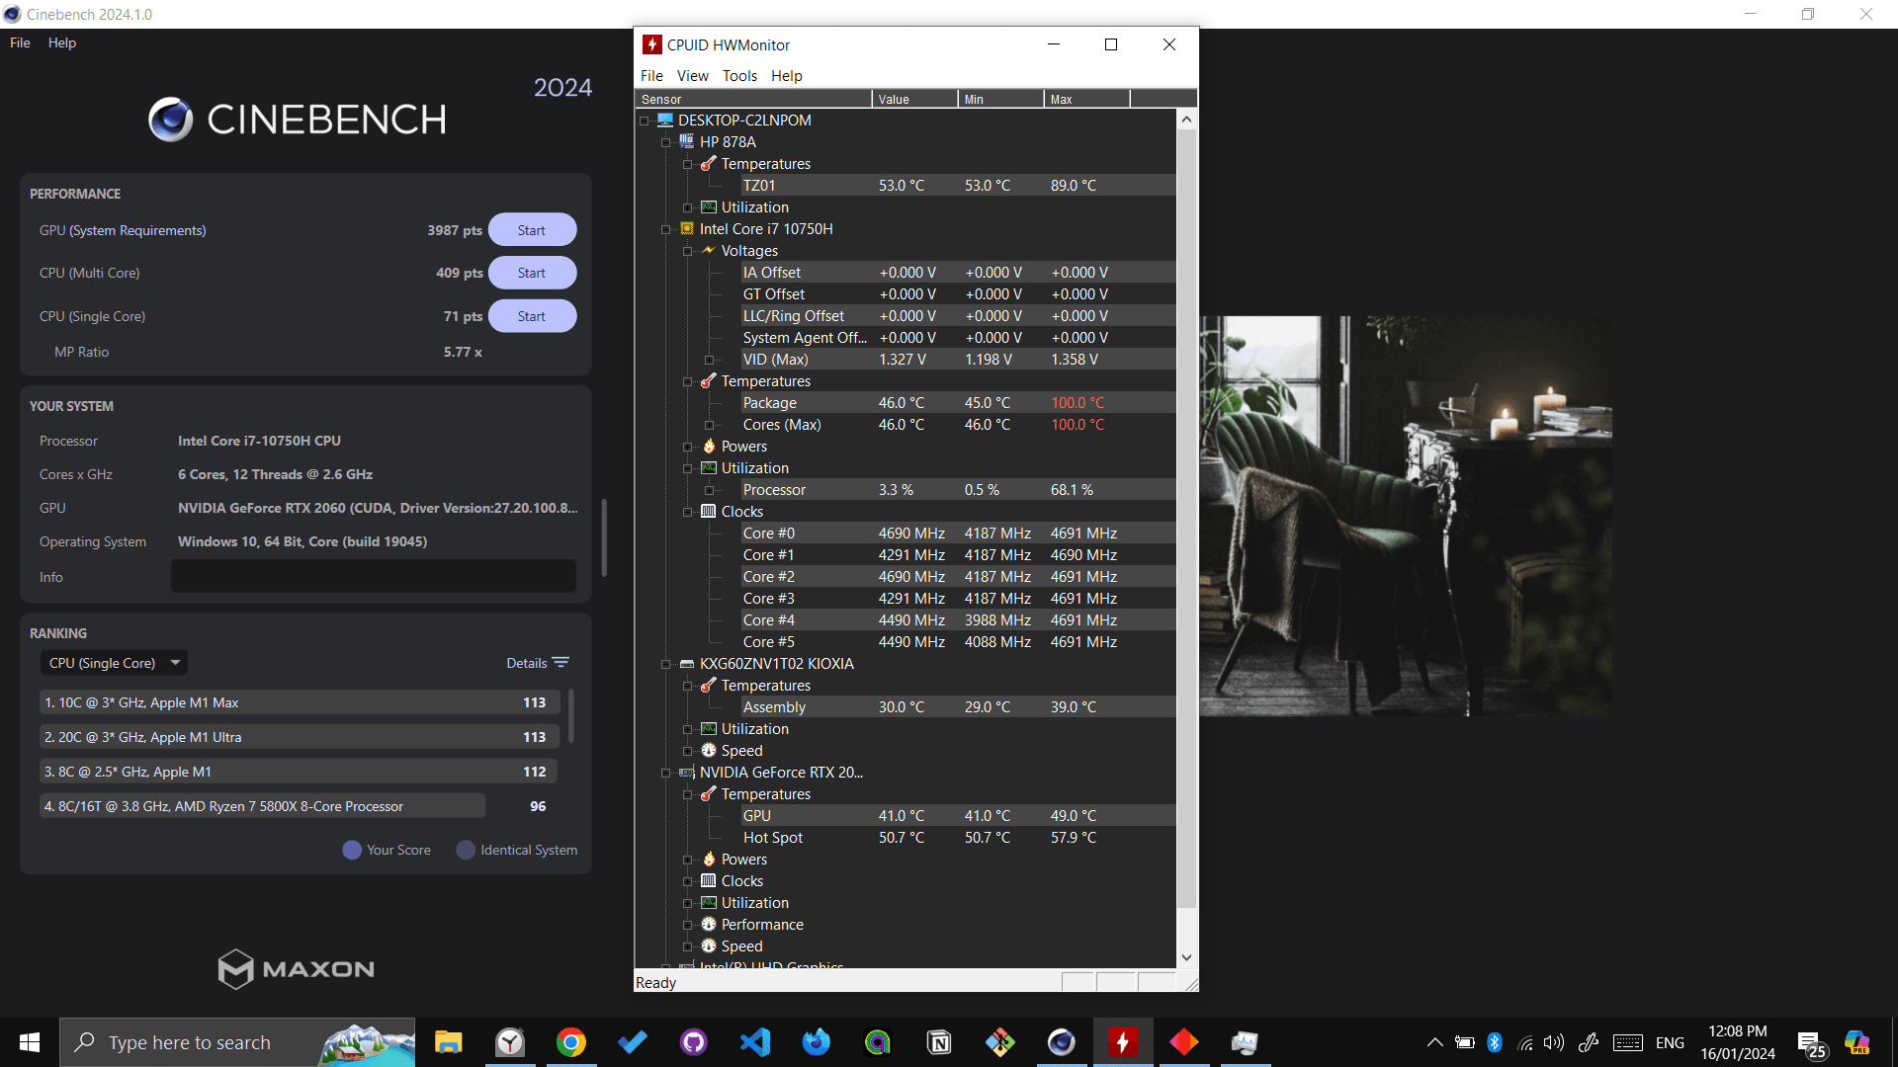
Task: Switch to Cinebench taskbar icon
Action: [x=1062, y=1042]
